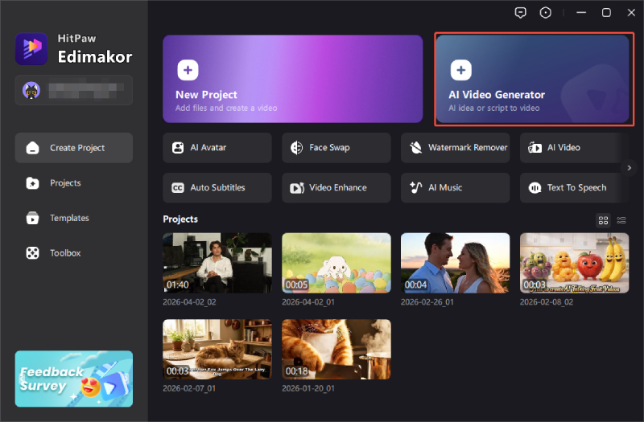Click the project name 2026-02-26_01 text

click(x=427, y=302)
